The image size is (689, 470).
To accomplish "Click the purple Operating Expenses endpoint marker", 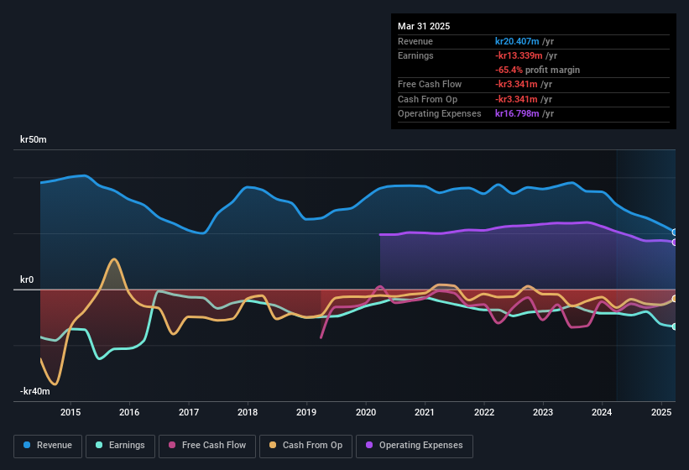I will coord(675,242).
